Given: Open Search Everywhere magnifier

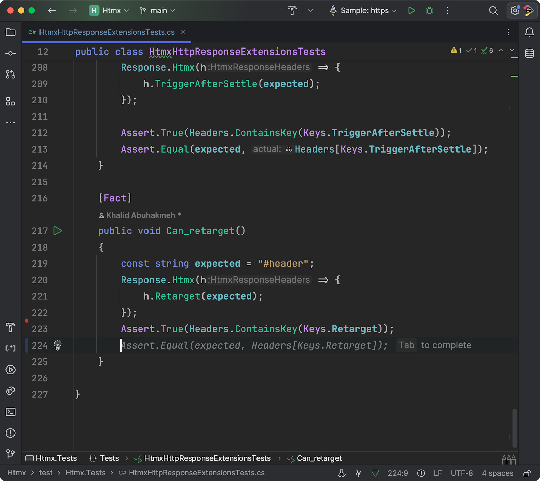Looking at the screenshot, I should click(493, 11).
